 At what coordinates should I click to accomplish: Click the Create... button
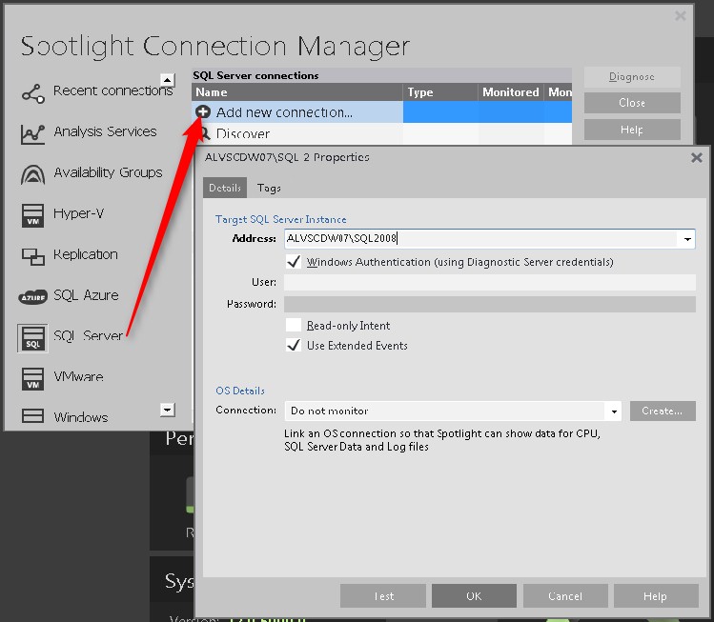coord(662,411)
